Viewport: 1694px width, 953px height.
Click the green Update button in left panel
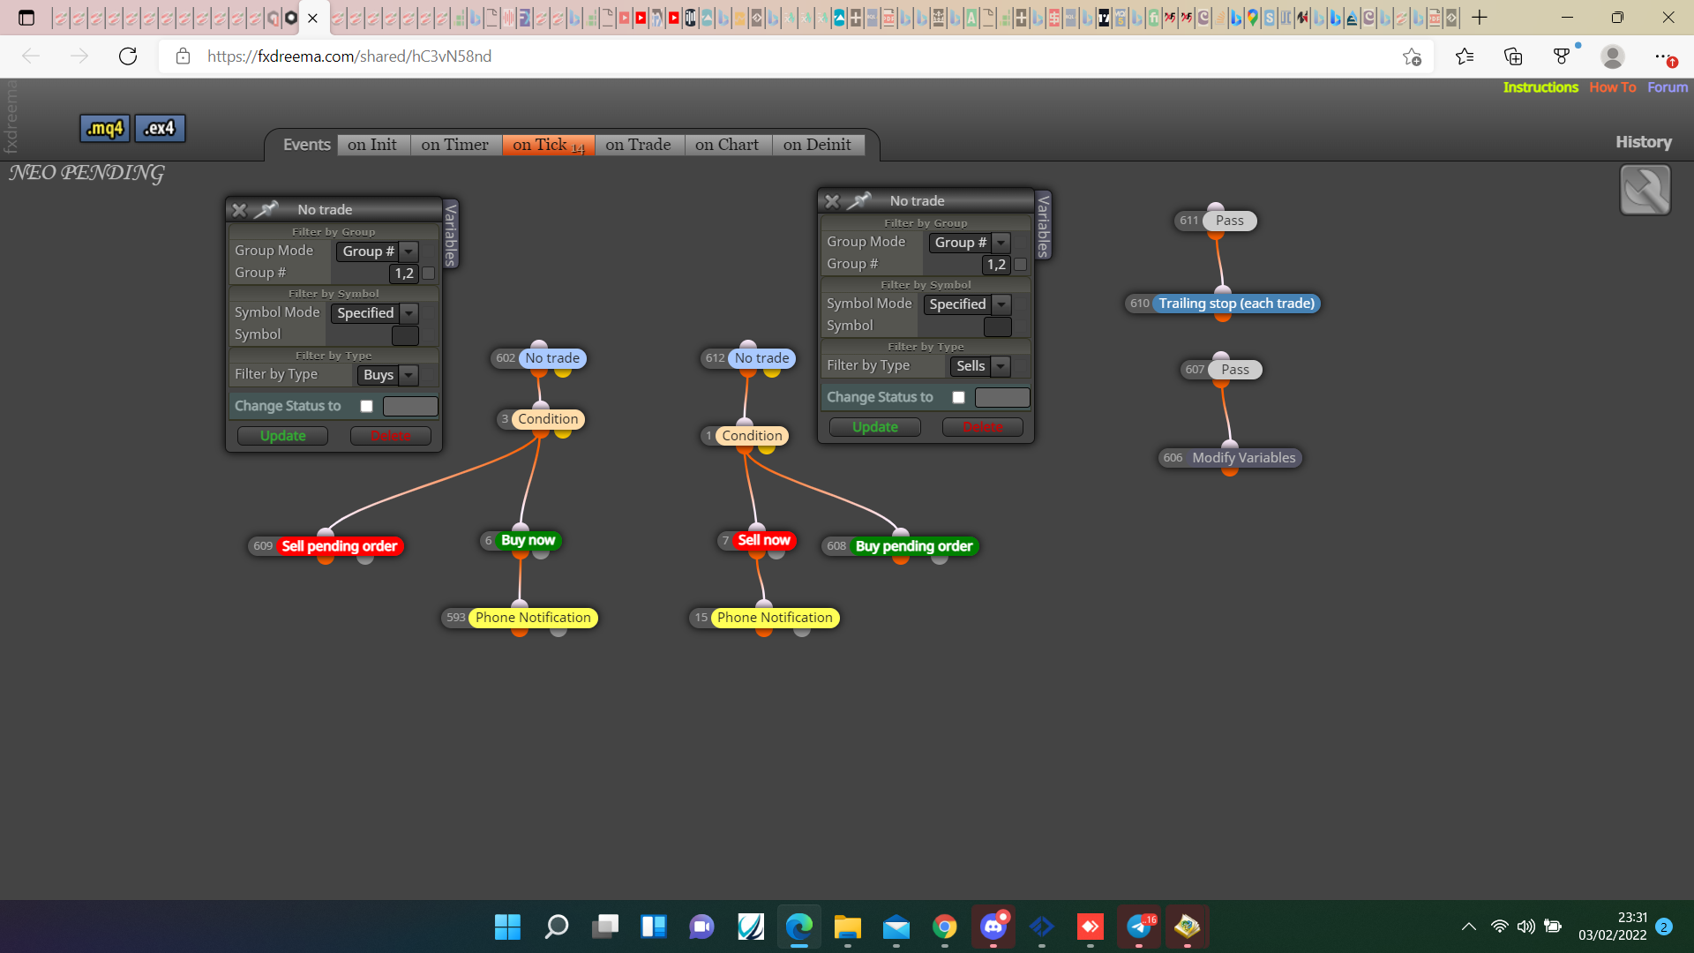click(x=282, y=436)
